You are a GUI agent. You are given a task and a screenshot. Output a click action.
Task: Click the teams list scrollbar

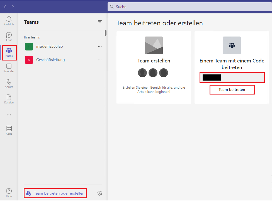point(106,33)
